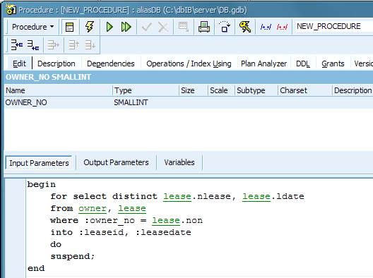Image resolution: width=373 pixels, height=278 pixels.
Task: Click 'lease.non' in the where clause
Action: click(x=177, y=221)
